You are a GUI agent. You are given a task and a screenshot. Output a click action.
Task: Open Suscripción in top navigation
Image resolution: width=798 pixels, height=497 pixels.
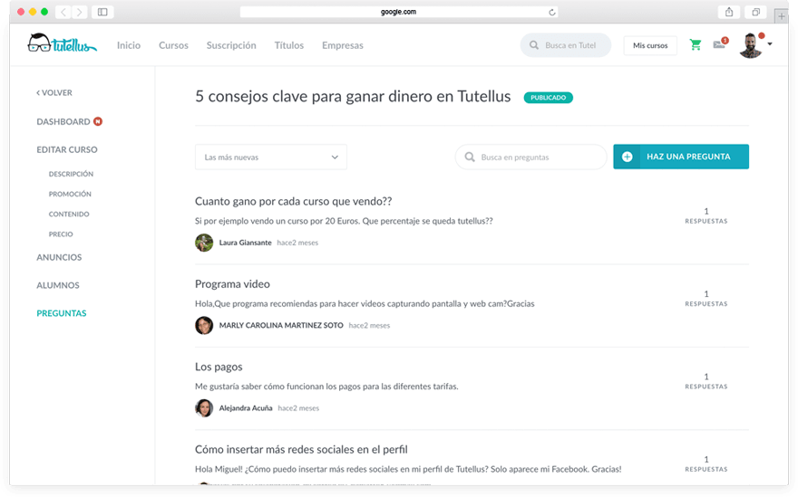pos(231,45)
